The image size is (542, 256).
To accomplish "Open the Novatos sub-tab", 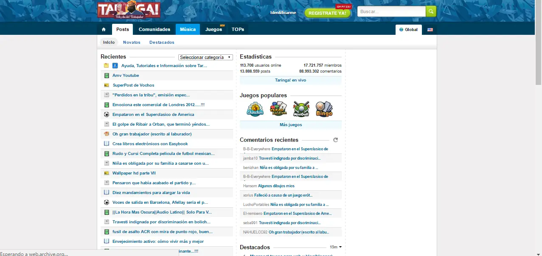I will coord(132,42).
